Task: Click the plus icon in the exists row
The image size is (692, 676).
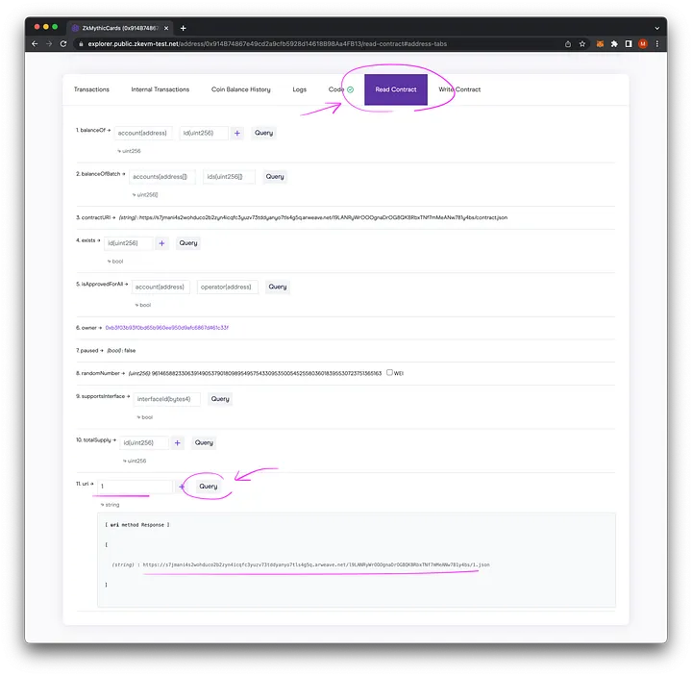Action: [161, 243]
